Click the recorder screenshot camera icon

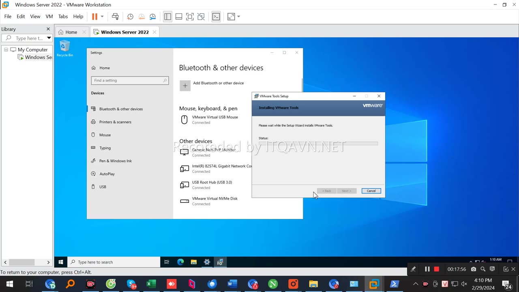tap(474, 269)
